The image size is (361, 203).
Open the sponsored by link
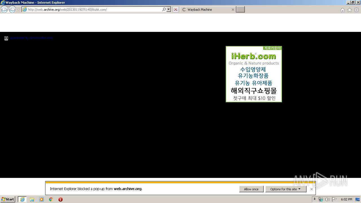click(x=31, y=38)
